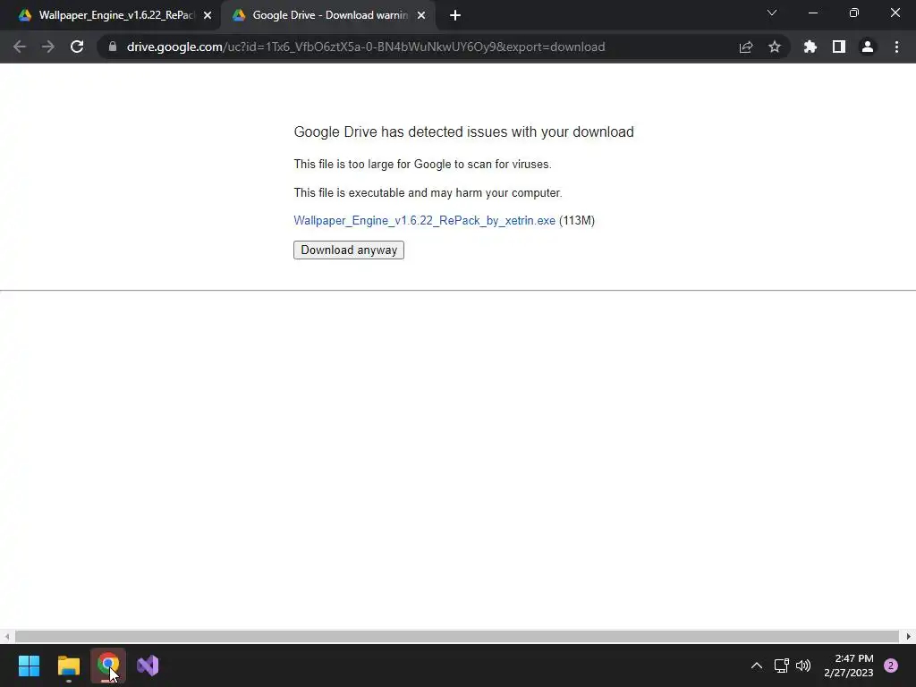Image resolution: width=916 pixels, height=687 pixels.
Task: Show hidden system tray icons
Action: tap(757, 666)
